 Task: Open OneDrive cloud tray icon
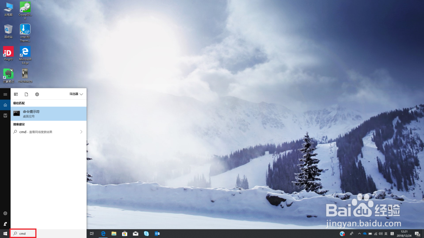click(x=365, y=234)
